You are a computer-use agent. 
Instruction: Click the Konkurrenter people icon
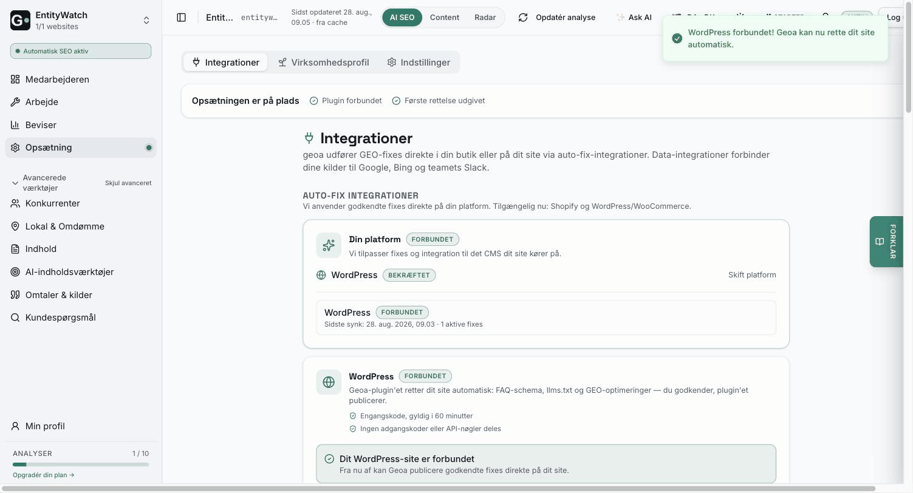[x=15, y=203]
